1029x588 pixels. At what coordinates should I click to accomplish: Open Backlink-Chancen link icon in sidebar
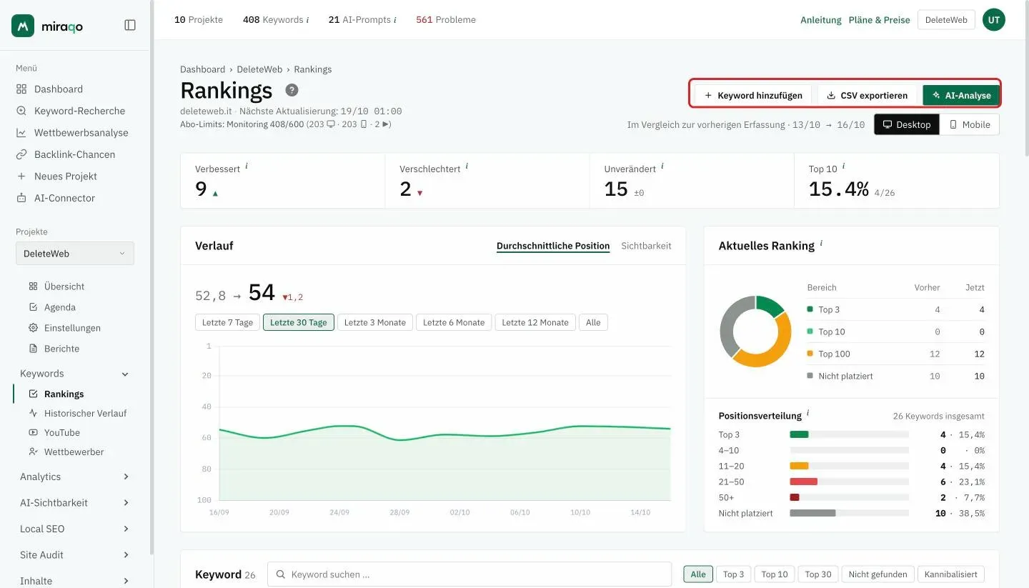click(21, 154)
